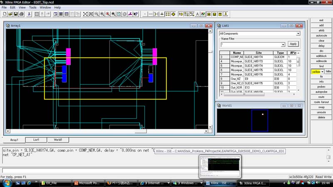Viewport: 333px width, 187px height.
Task: Open the Microsoft PowerPoint taskbar button
Action: coord(89,183)
